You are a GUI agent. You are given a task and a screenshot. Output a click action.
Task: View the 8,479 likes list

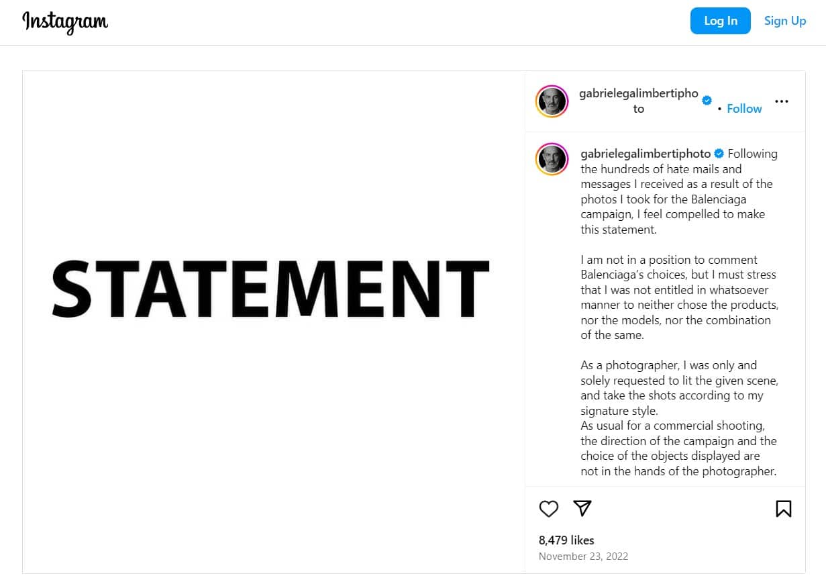pos(566,540)
